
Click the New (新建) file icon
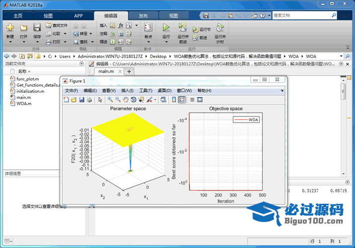(10, 27)
